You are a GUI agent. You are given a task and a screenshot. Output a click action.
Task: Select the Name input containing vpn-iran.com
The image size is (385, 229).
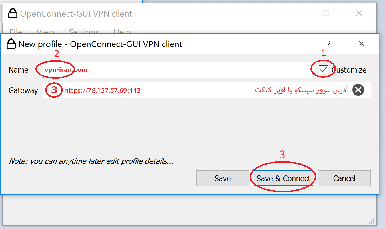tap(114, 69)
